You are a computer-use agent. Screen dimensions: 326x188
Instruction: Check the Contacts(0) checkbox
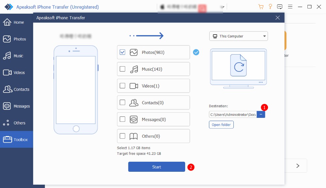click(x=123, y=103)
